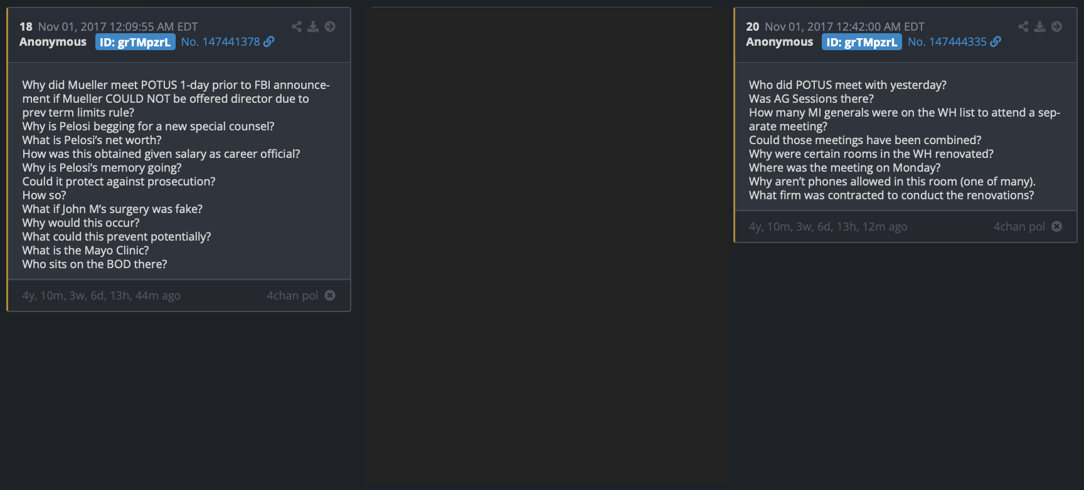Click line 'What could this prevent potentially?'
This screenshot has height=490, width=1084.
click(117, 236)
